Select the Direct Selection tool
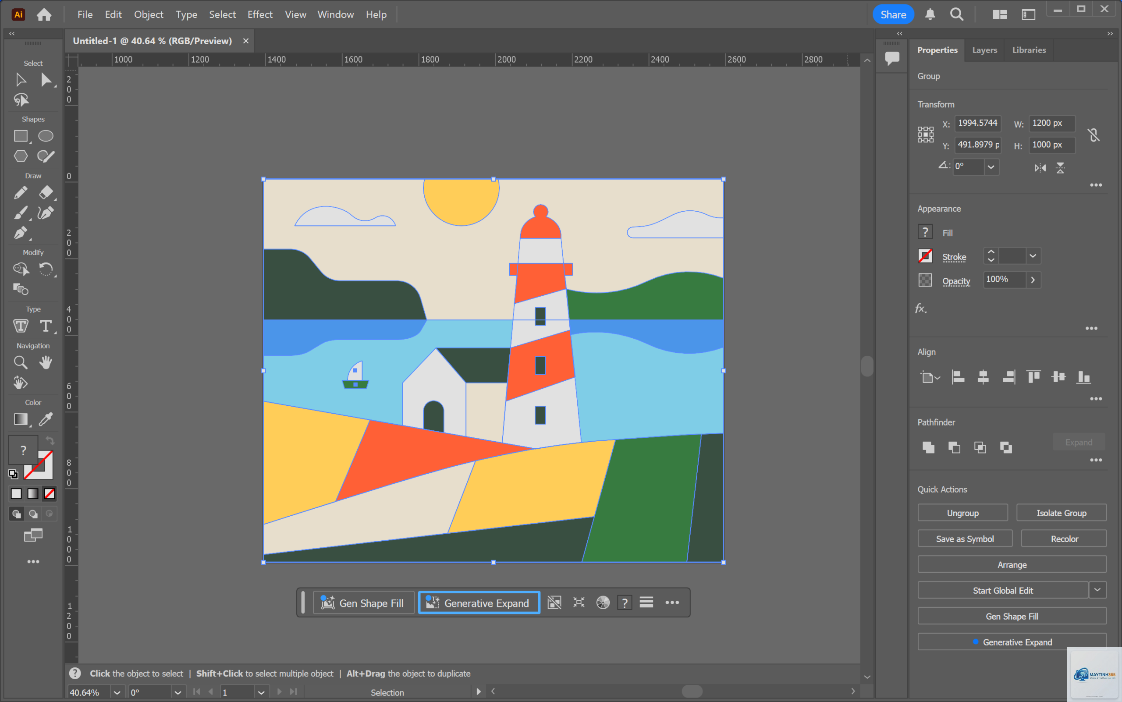 (46, 80)
